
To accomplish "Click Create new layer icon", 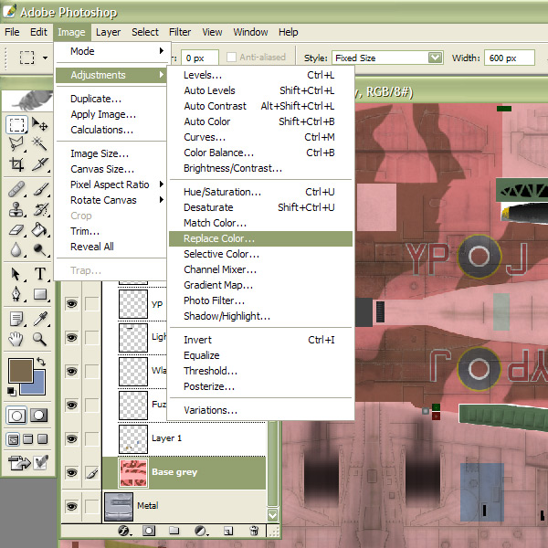I will pyautogui.click(x=227, y=532).
